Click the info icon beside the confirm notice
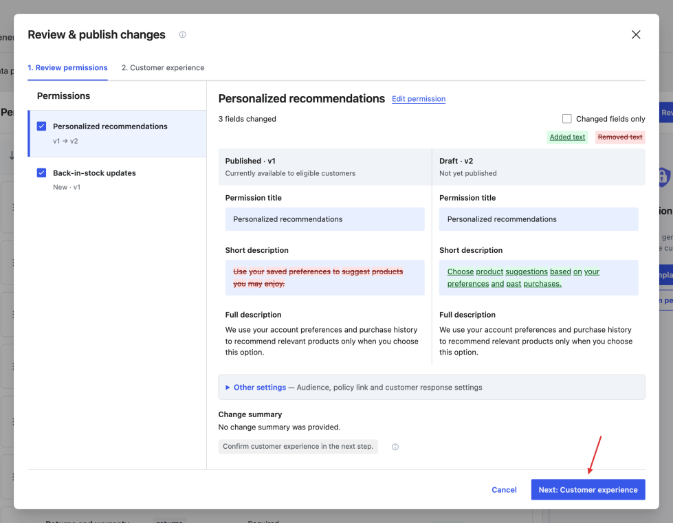This screenshot has width=673, height=523. pyautogui.click(x=395, y=447)
